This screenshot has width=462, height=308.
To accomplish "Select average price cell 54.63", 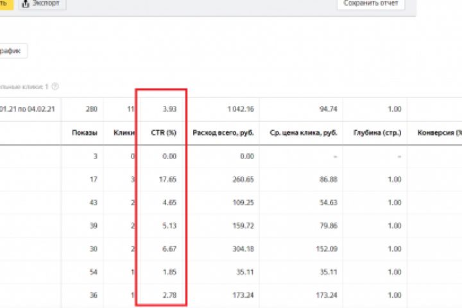I will pyautogui.click(x=329, y=203).
